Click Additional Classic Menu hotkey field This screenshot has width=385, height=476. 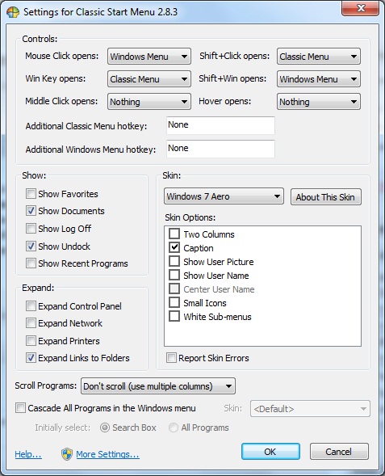click(220, 125)
